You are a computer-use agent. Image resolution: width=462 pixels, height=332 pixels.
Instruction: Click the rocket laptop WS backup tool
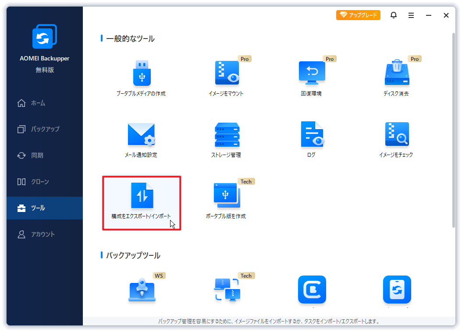142,290
